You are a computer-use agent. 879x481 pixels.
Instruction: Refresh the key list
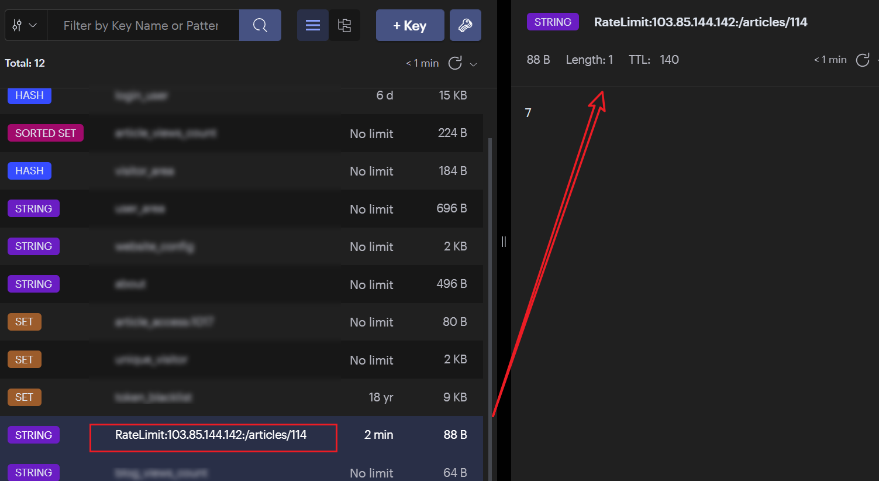(456, 63)
